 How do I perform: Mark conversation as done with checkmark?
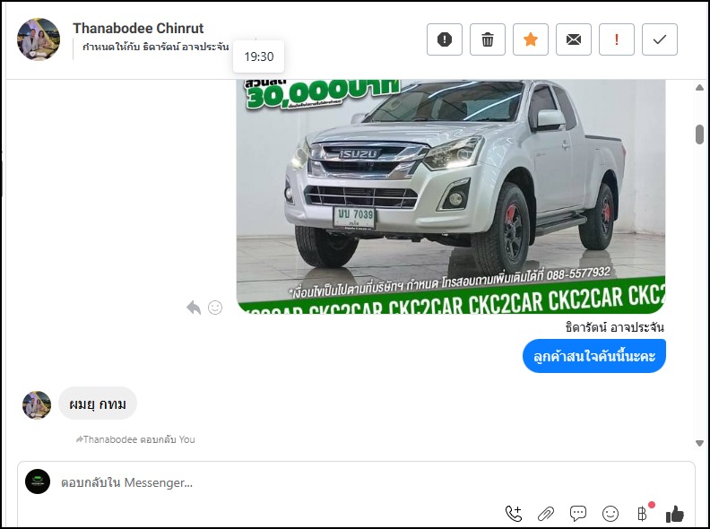[x=659, y=39]
